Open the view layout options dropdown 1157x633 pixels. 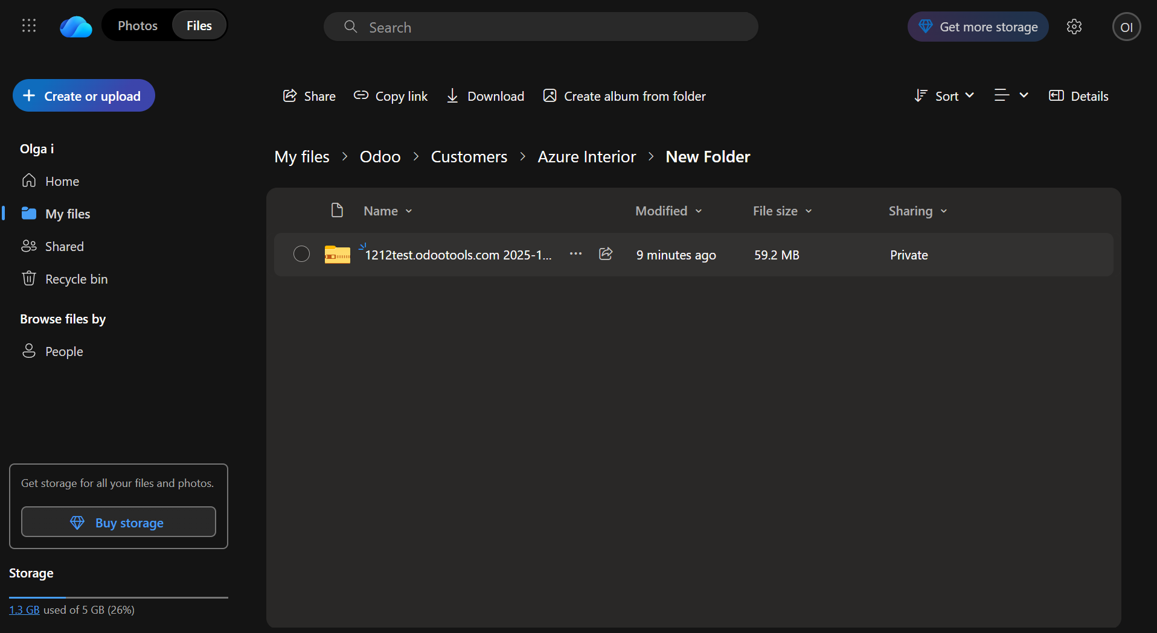[1011, 95]
